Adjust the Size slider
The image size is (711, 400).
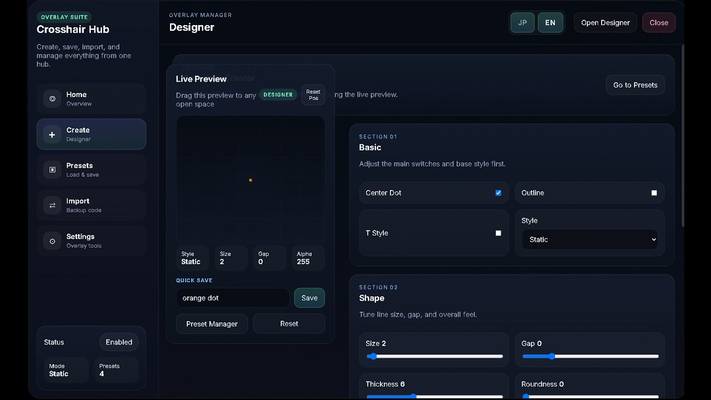coord(434,356)
